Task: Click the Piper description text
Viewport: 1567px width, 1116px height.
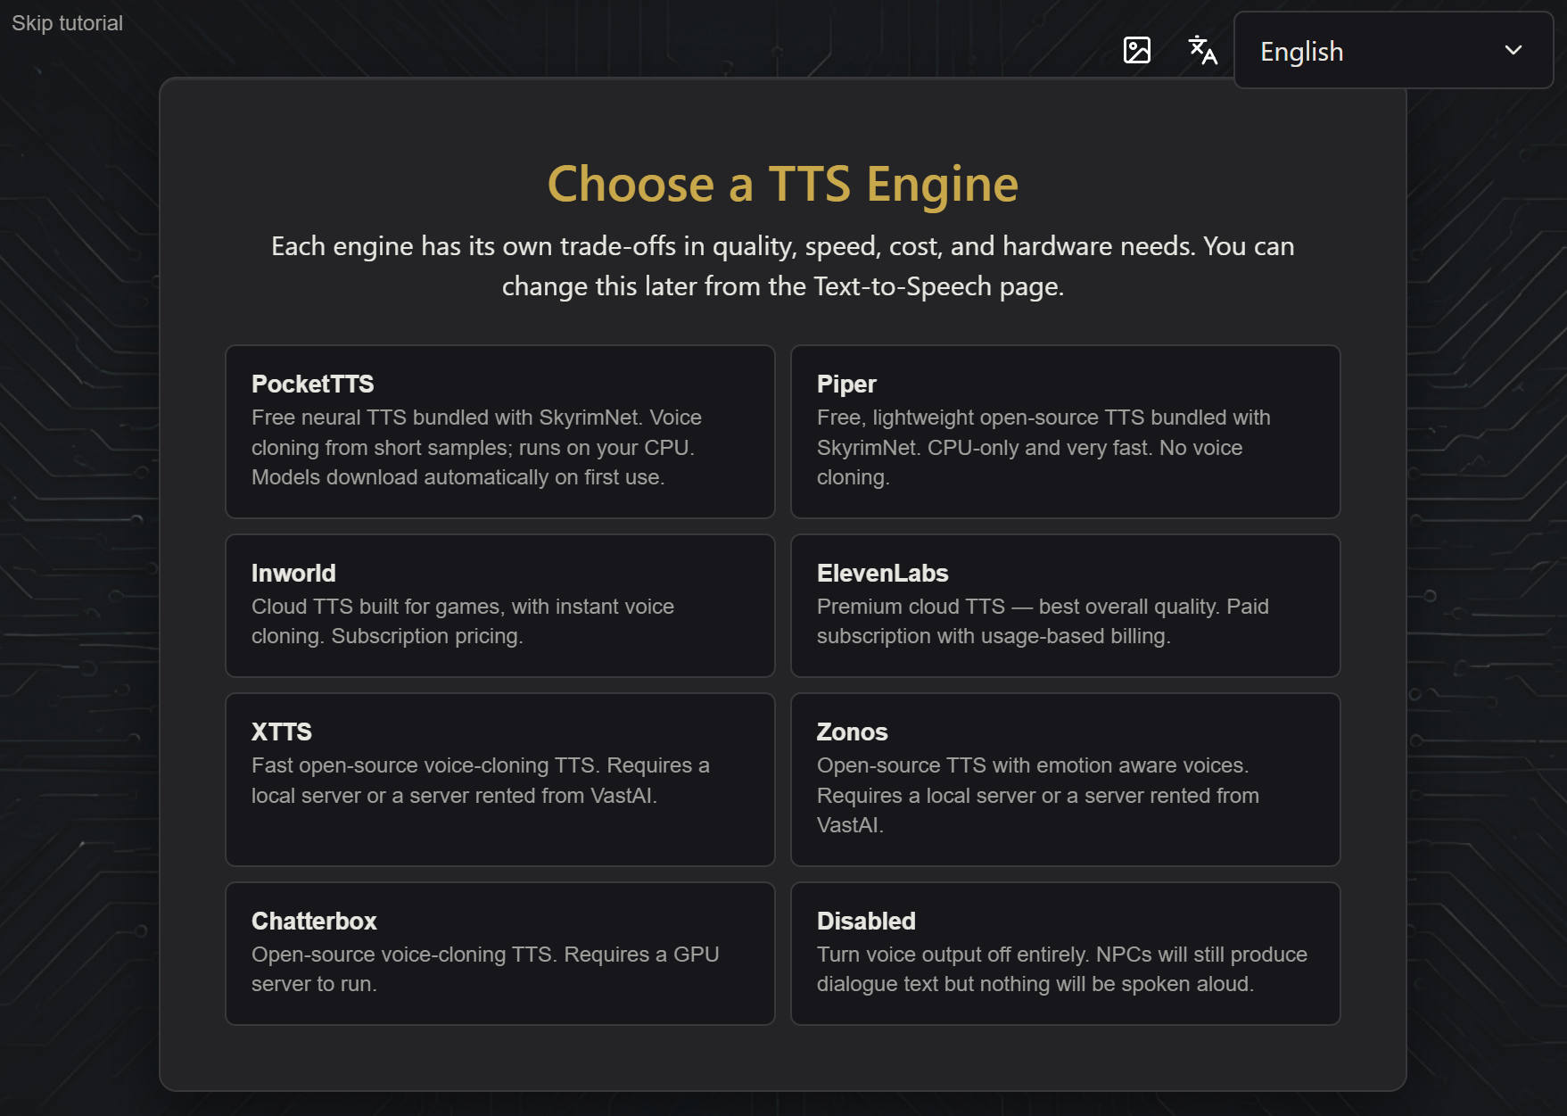Action: tap(1043, 447)
